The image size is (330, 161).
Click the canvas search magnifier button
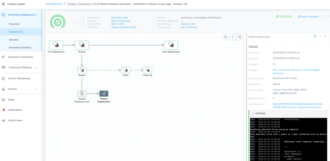click(225, 37)
